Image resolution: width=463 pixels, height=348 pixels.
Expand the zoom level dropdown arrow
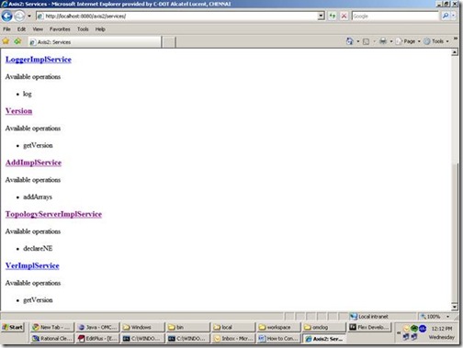coord(447,317)
